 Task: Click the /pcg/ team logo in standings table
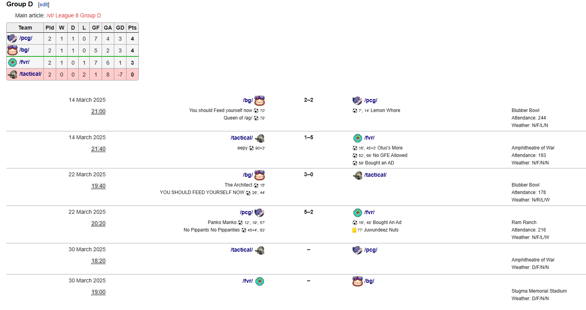pyautogui.click(x=12, y=38)
